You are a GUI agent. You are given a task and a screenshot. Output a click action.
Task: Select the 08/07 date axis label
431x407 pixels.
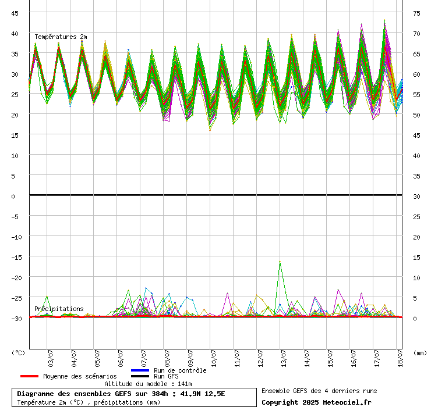tap(167, 358)
